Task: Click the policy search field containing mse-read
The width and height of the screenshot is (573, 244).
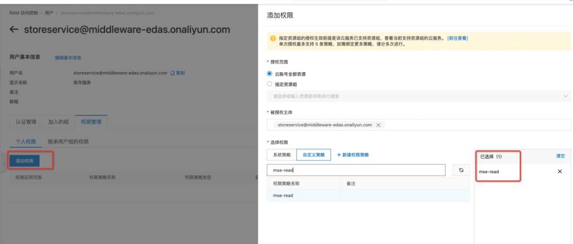Action: pos(355,170)
